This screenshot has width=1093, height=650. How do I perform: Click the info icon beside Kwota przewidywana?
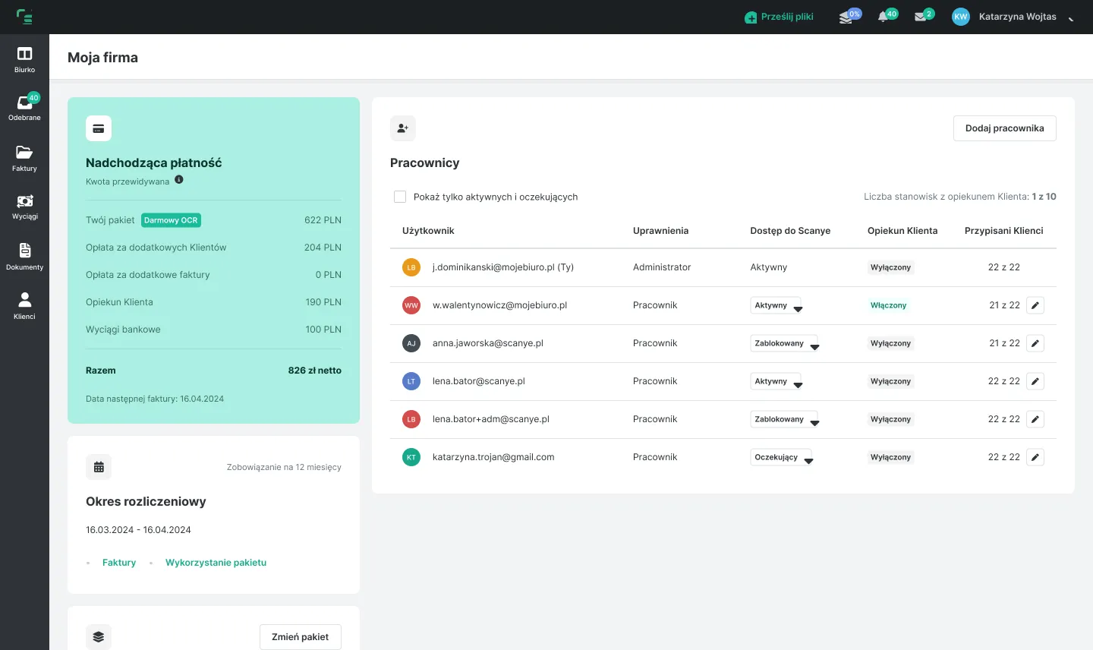point(179,180)
